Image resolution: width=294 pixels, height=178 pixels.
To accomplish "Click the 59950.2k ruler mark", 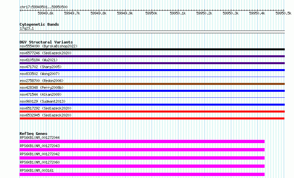I will [x=204, y=13].
